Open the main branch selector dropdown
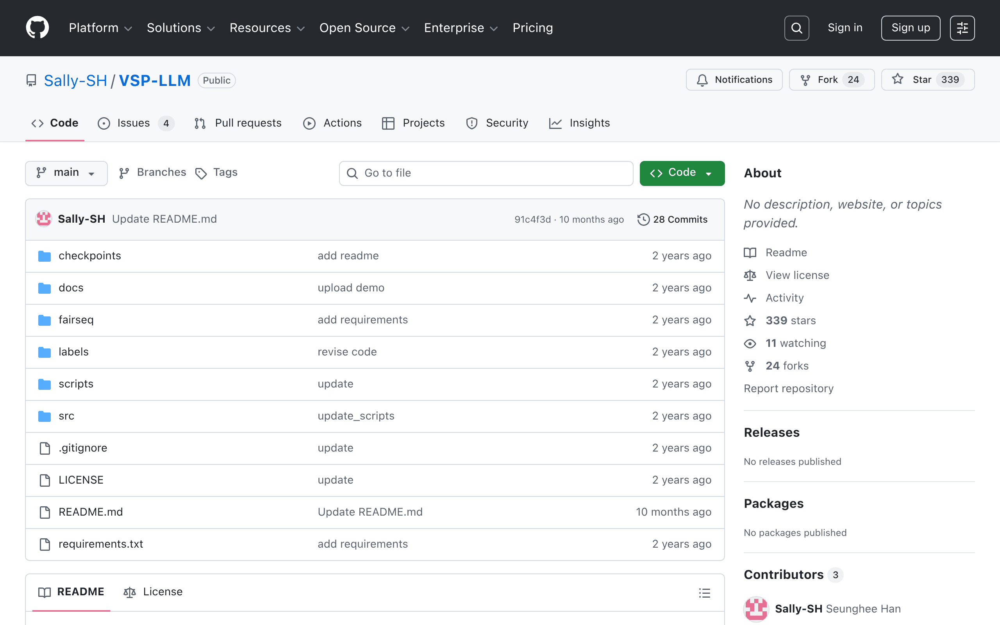 (x=66, y=173)
